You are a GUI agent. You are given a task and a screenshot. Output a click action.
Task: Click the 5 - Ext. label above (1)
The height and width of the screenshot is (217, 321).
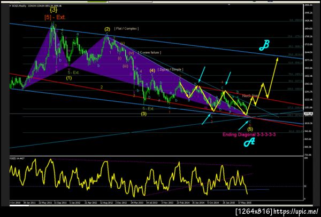73,73
